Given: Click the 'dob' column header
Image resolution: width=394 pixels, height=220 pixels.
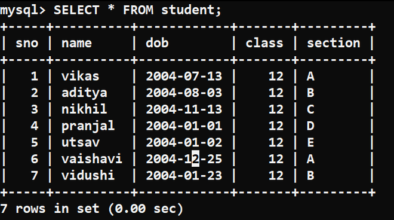Looking at the screenshot, I should pyautogui.click(x=157, y=42).
